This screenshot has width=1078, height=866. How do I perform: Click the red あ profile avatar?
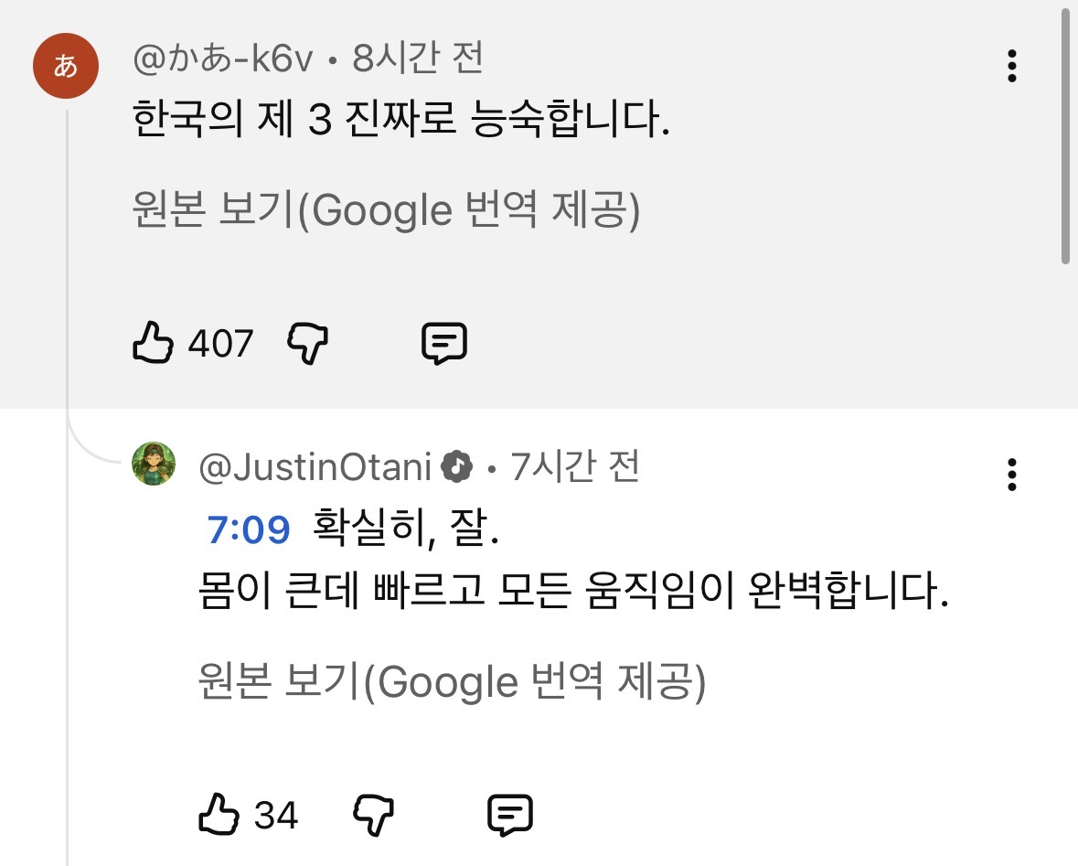(66, 67)
